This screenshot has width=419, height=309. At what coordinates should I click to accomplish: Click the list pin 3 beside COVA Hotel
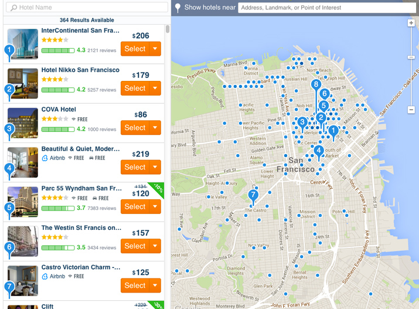tap(9, 129)
